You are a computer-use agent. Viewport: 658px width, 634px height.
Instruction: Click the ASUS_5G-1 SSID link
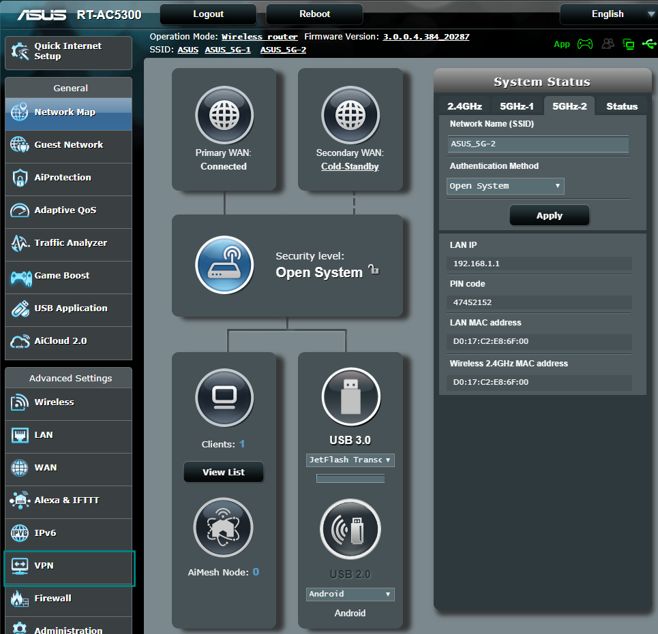pos(228,50)
